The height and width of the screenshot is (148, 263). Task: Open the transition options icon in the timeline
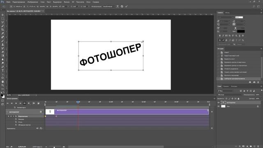(x=38, y=103)
